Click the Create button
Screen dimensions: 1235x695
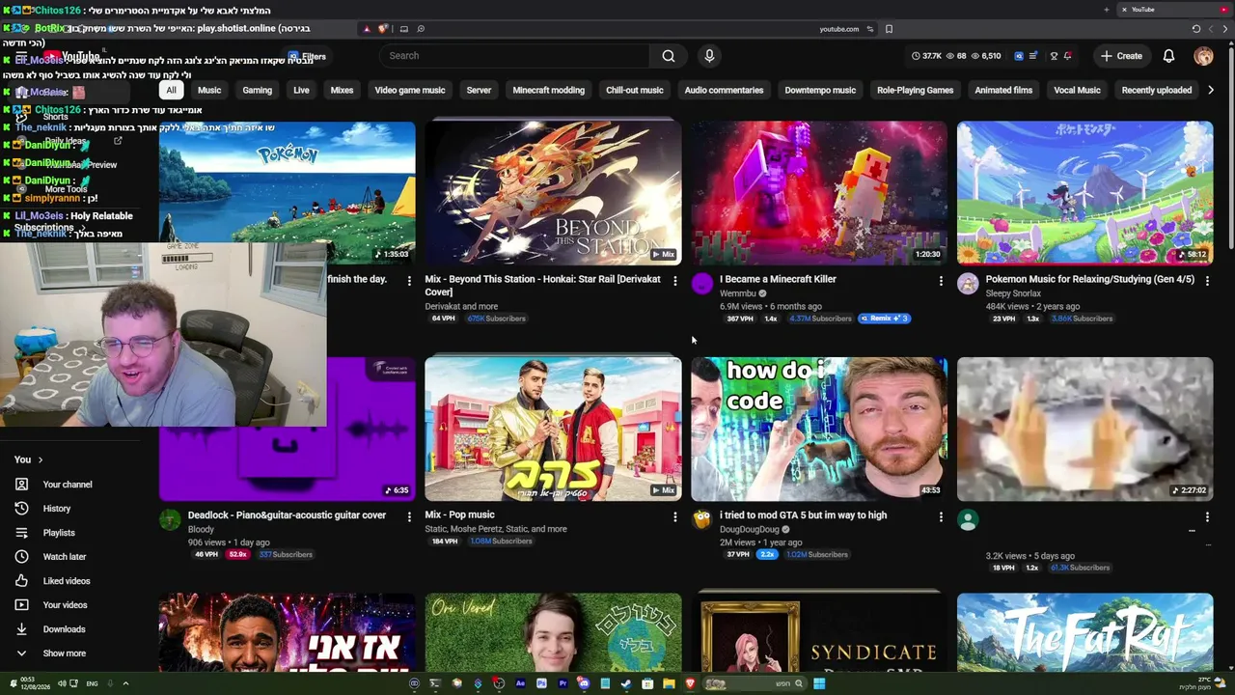tap(1121, 56)
